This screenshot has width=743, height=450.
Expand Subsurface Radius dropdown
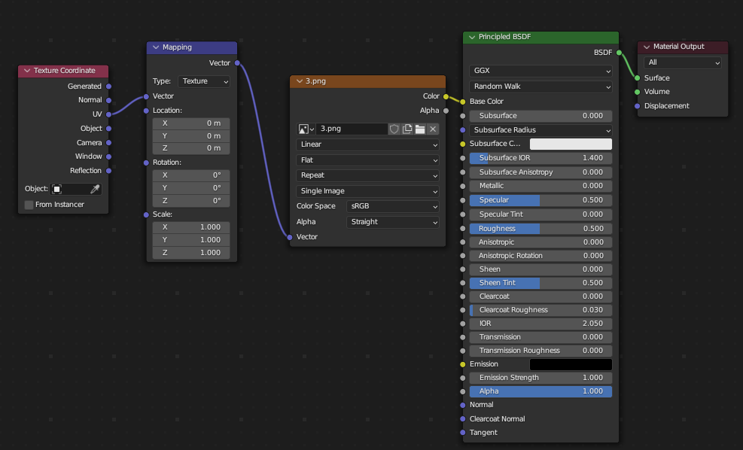[x=541, y=130]
